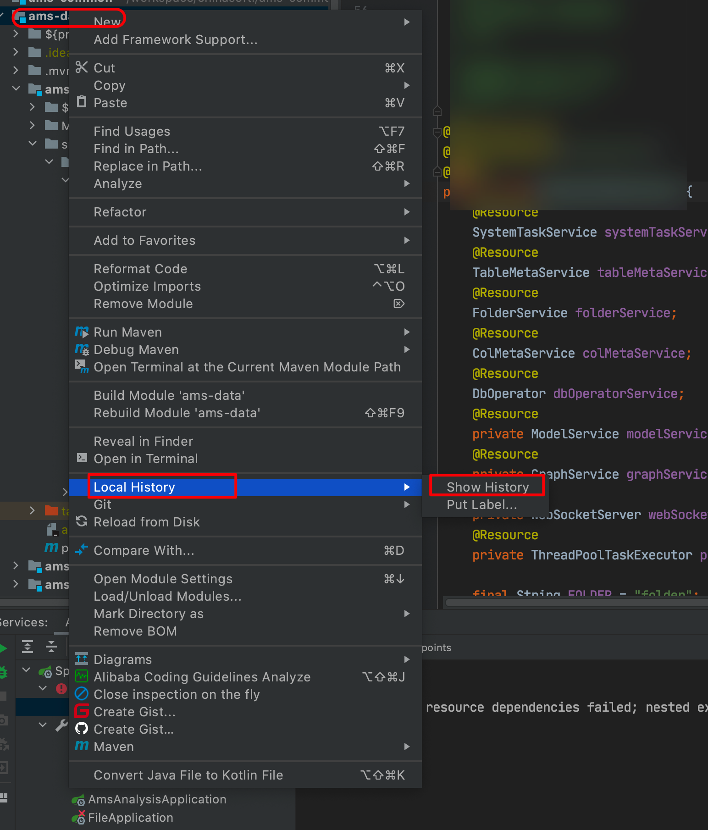Click the FileApplication failed run icon

click(78, 817)
